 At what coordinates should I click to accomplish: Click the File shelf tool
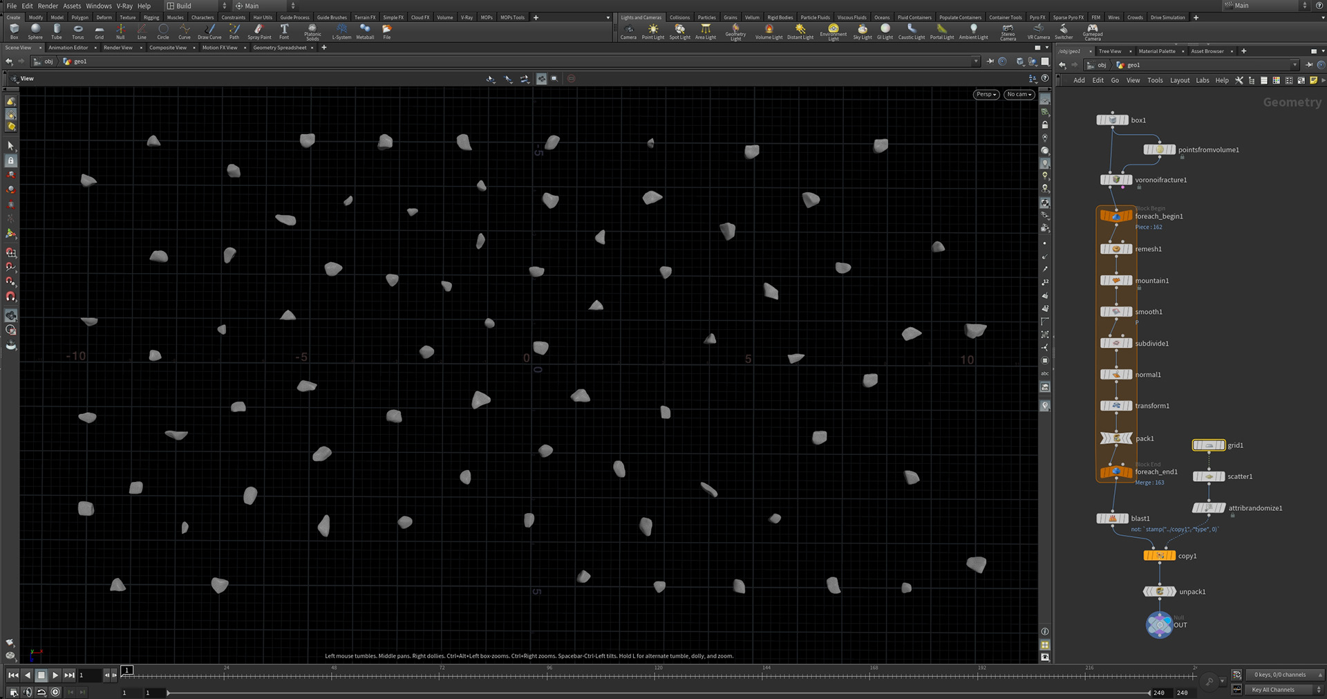387,32
